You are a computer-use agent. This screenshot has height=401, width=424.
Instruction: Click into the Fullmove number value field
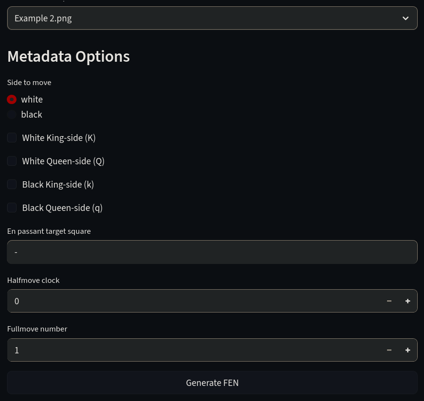pos(194,350)
